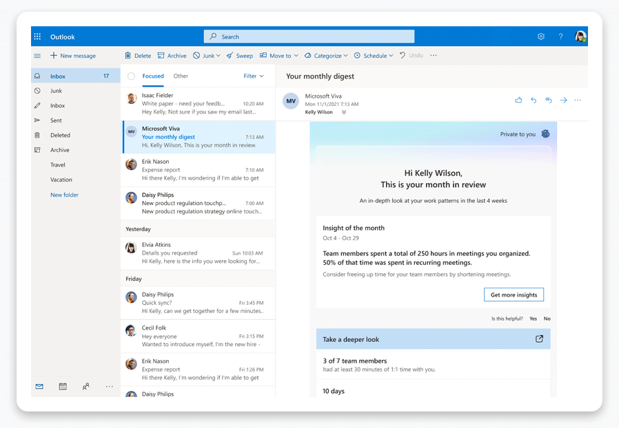
Task: Create a New folder link
Action: click(64, 195)
